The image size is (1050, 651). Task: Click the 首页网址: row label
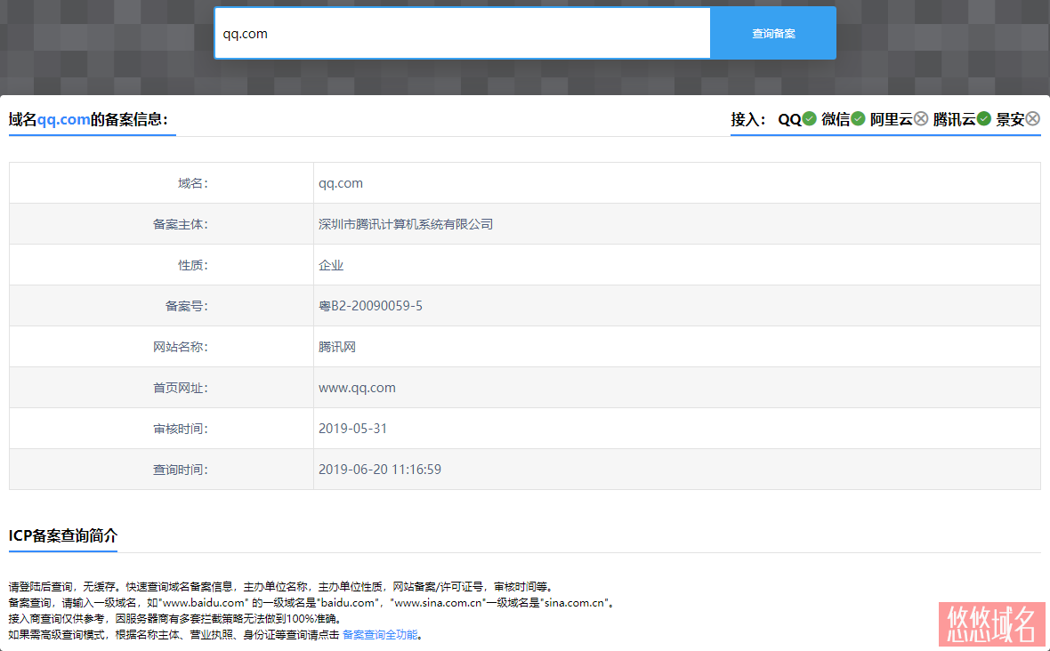click(x=180, y=388)
